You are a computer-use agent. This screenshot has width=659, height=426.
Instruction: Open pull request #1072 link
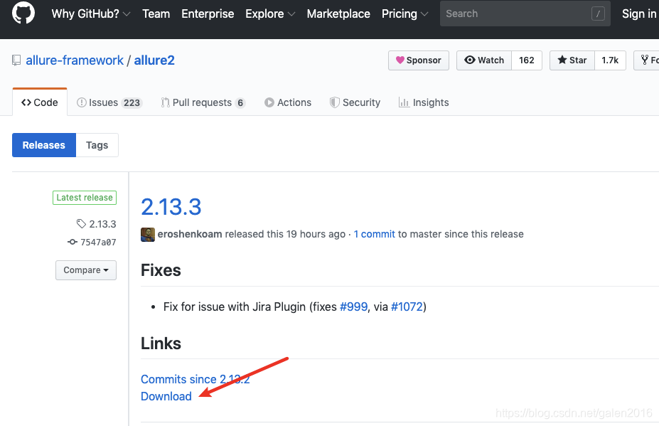pos(407,307)
